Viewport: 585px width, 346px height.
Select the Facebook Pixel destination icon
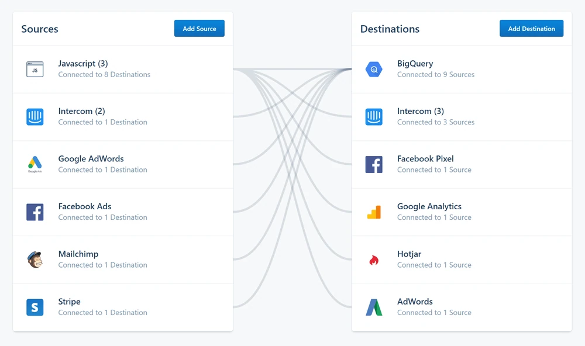tap(374, 164)
